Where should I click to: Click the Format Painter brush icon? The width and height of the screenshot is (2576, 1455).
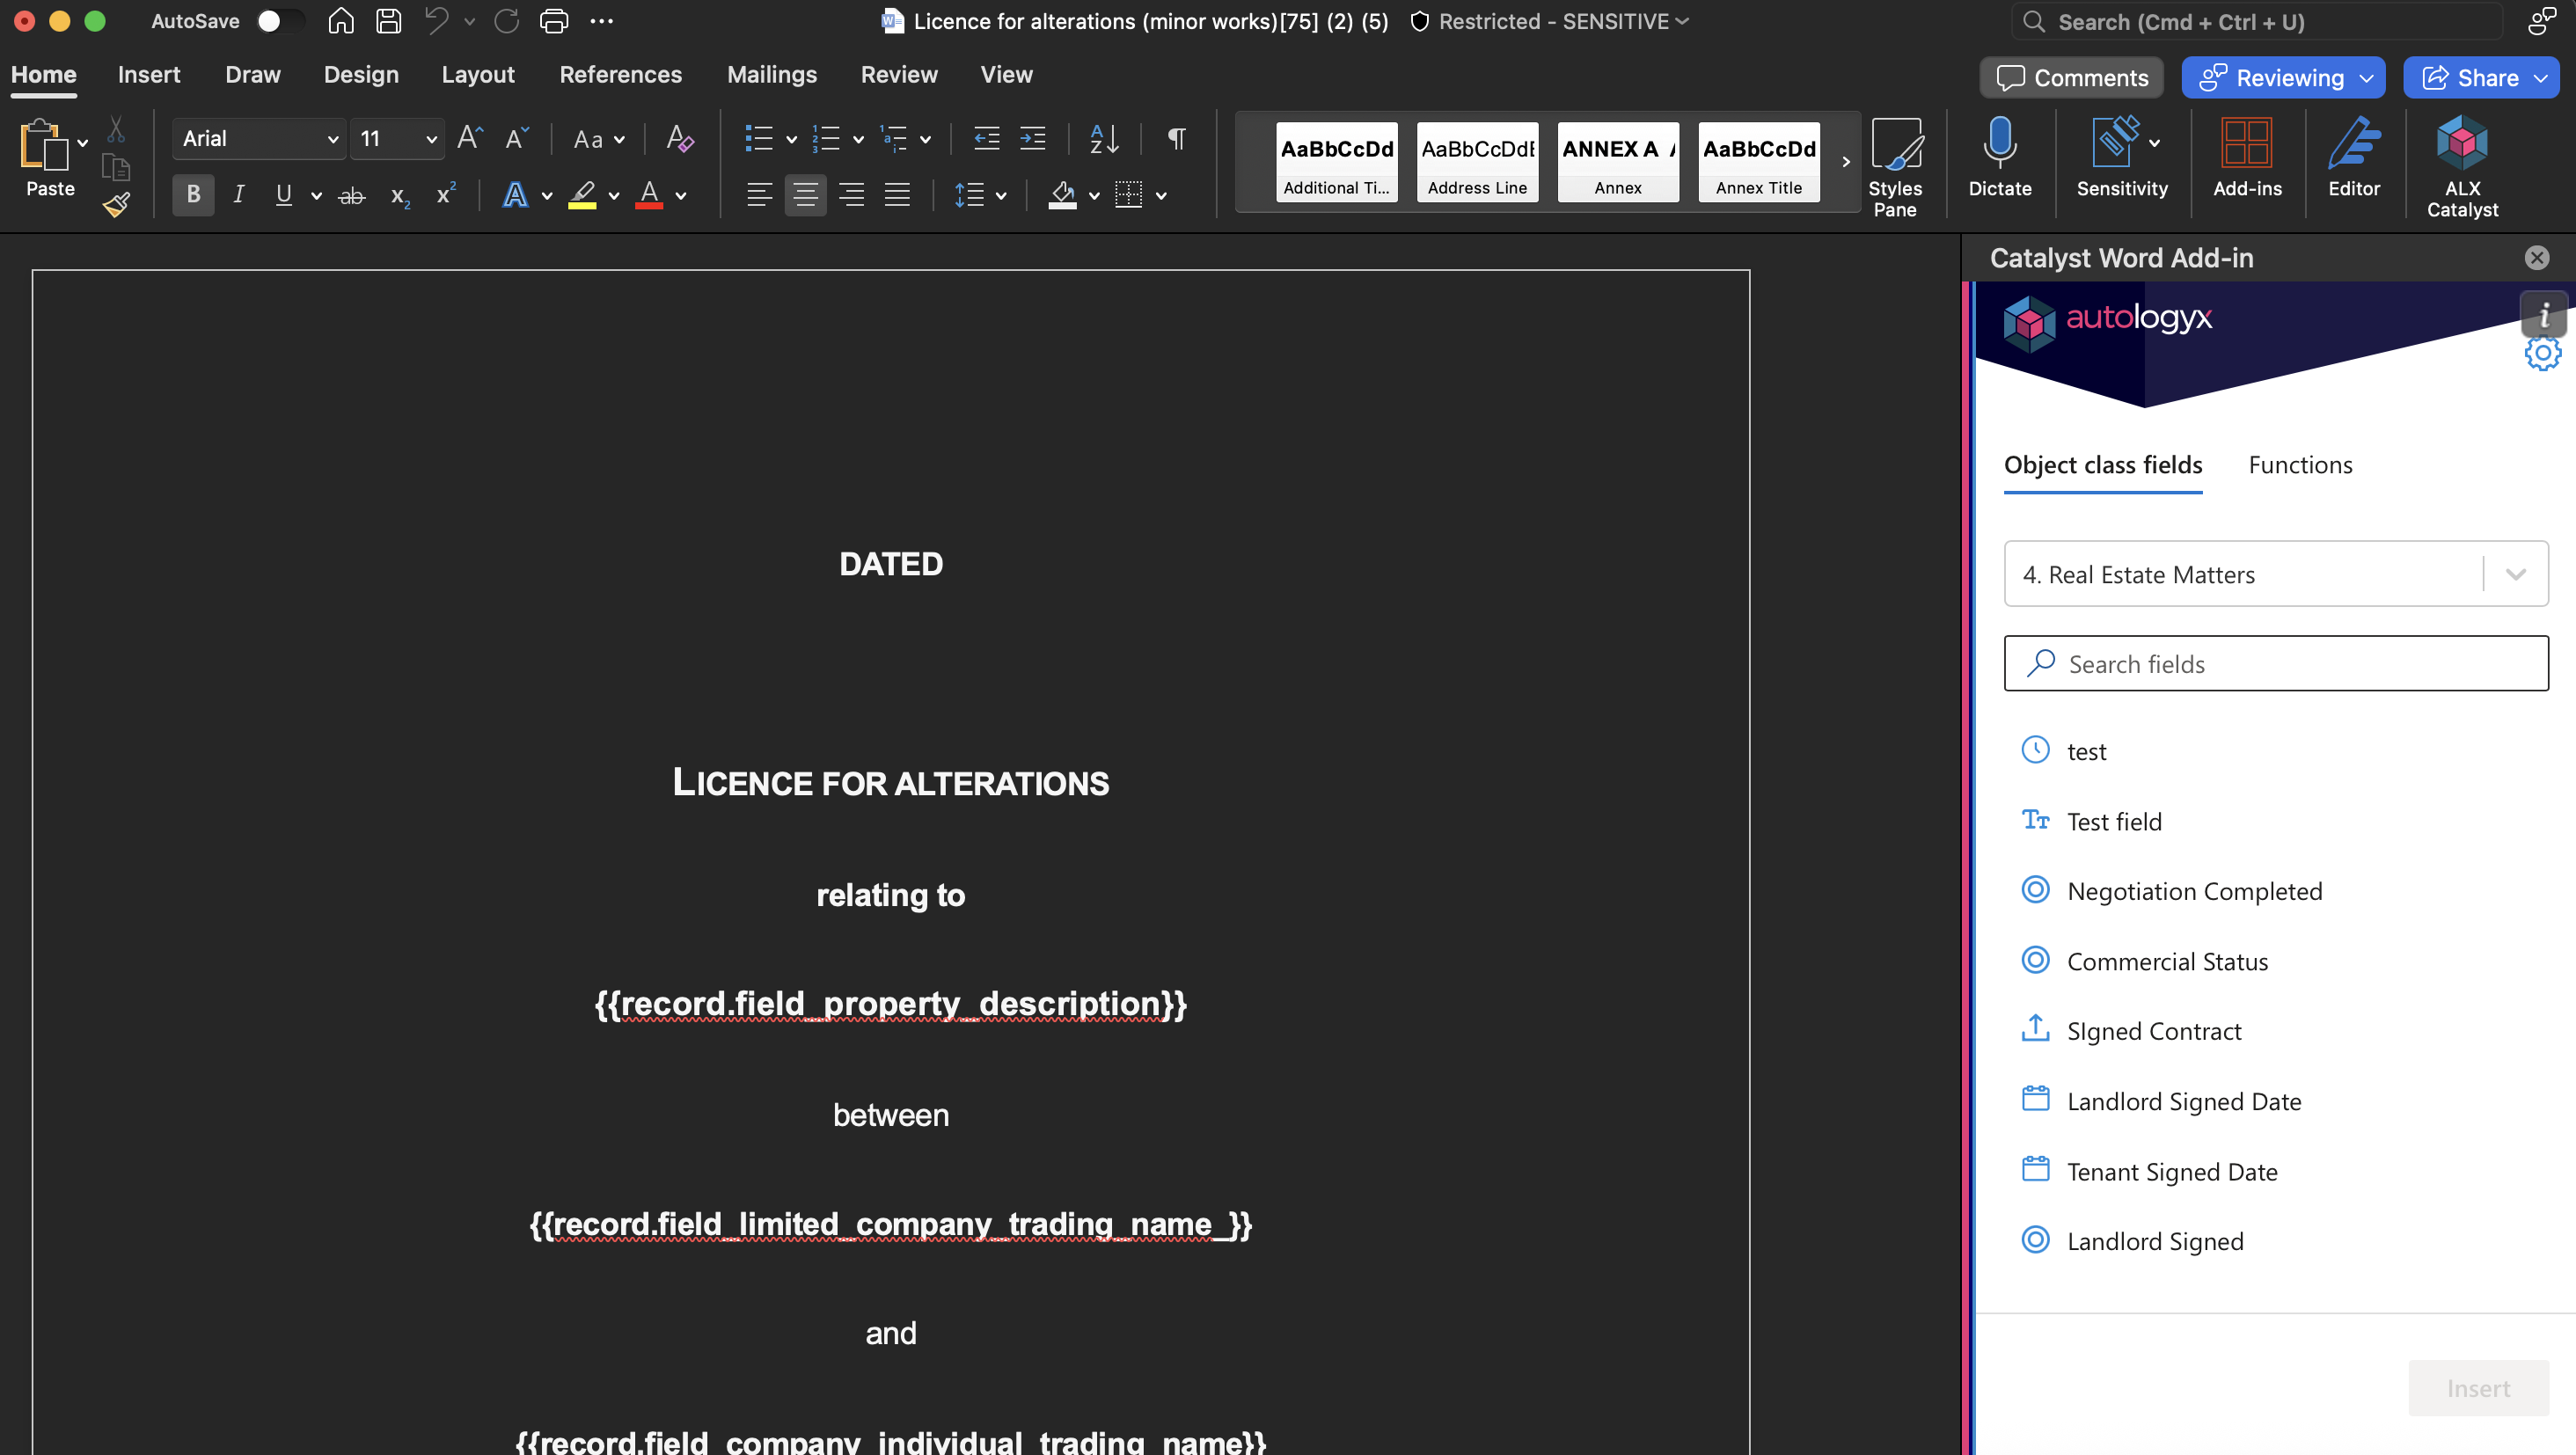pyautogui.click(x=116, y=204)
